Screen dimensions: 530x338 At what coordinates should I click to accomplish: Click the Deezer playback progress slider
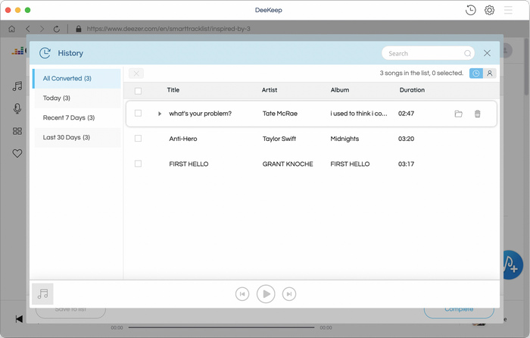tap(221, 327)
